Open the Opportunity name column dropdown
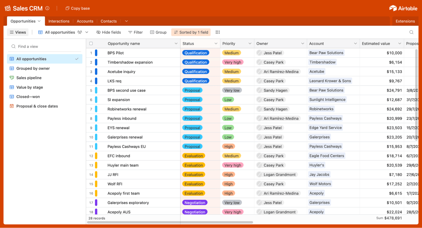 tap(176, 44)
